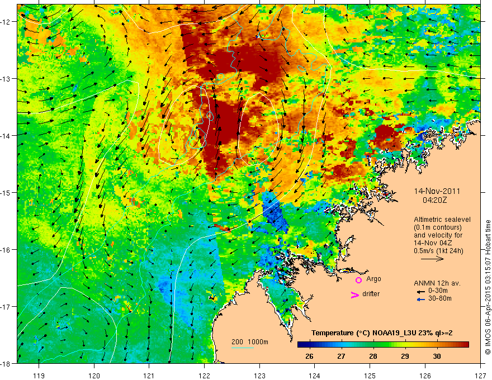This screenshot has height=380, width=492.
Task: Click the color bar value 30
Action: pyautogui.click(x=437, y=356)
